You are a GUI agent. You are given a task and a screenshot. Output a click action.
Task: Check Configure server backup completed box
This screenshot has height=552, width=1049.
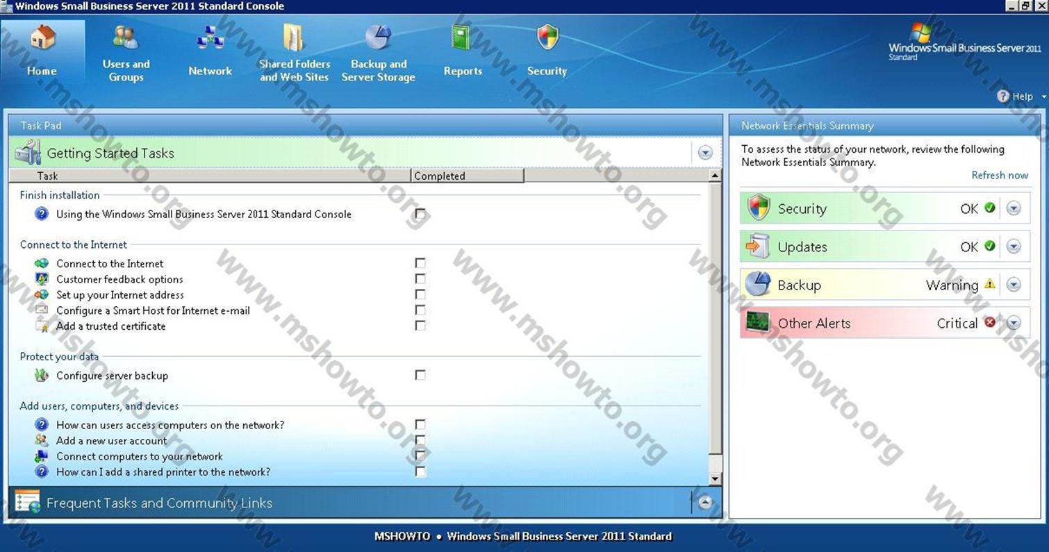[420, 375]
